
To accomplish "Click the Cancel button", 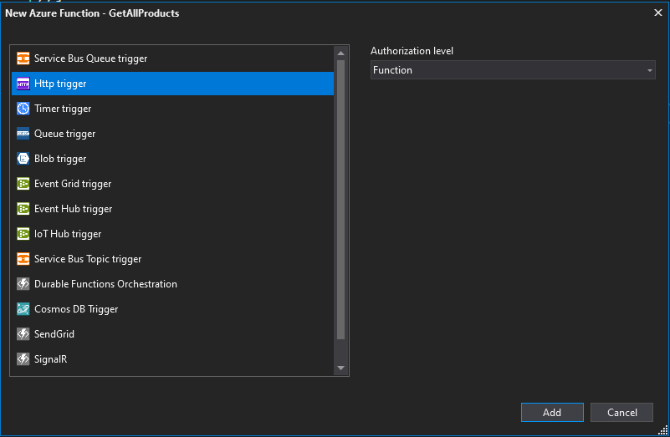I will pyautogui.click(x=621, y=412).
